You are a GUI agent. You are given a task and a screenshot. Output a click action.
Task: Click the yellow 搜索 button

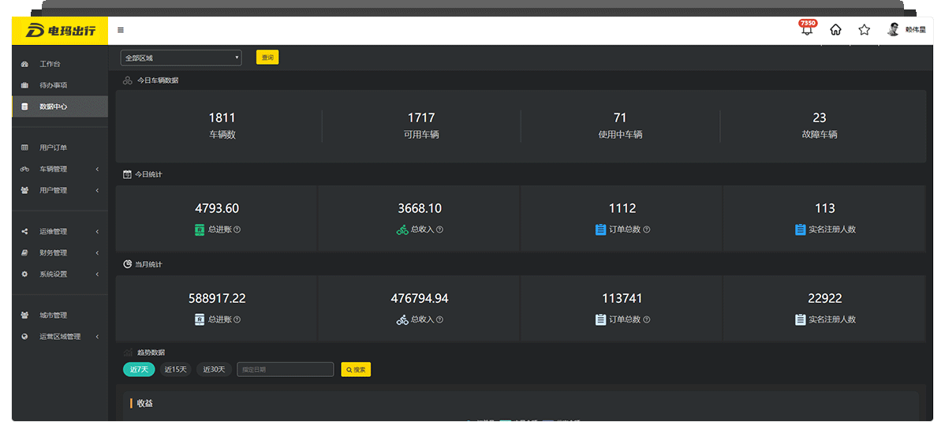[x=356, y=369]
